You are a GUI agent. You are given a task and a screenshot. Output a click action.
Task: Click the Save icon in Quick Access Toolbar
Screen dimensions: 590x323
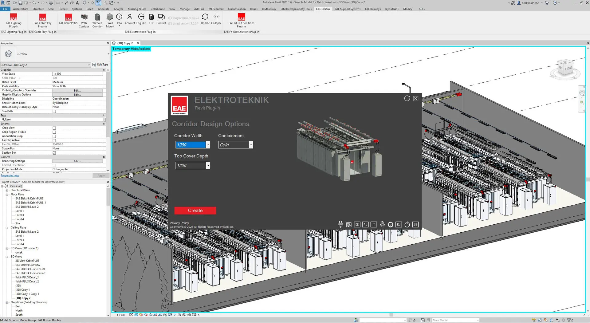pos(20,3)
